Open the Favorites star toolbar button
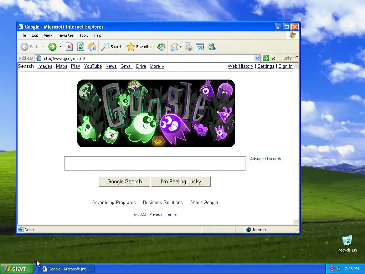 (x=139, y=47)
